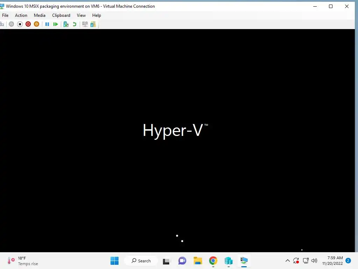The image size is (358, 269).
Task: Open the View menu
Action: (x=81, y=15)
